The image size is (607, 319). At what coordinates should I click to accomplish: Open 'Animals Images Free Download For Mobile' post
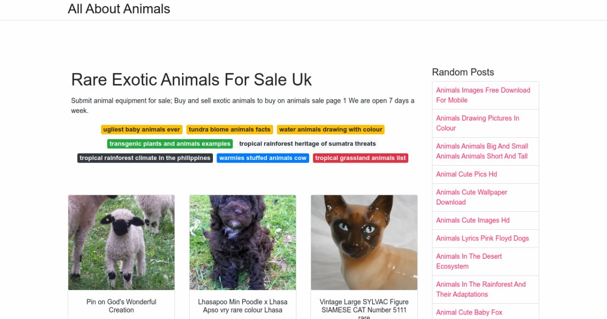483,95
